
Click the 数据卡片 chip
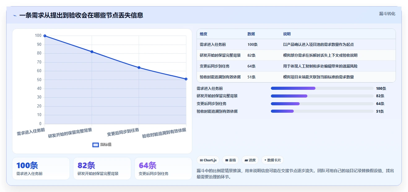[x=272, y=160]
